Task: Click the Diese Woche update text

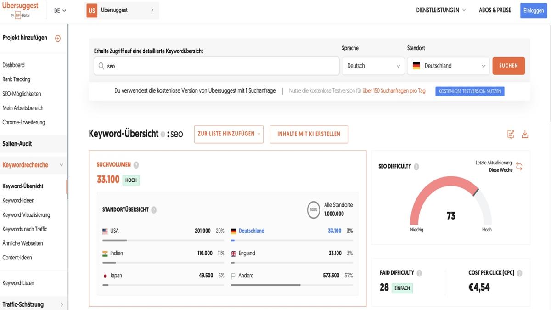Action: (500, 170)
